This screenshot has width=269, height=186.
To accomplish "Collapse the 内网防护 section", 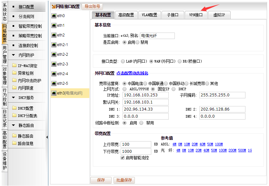I will click(x=14, y=55).
